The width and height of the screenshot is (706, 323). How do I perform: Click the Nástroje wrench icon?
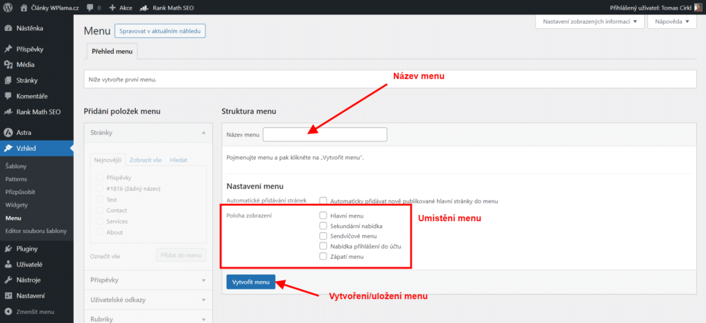pos(8,280)
